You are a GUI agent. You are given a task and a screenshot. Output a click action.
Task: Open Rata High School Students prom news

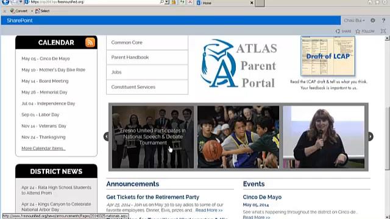click(56, 190)
